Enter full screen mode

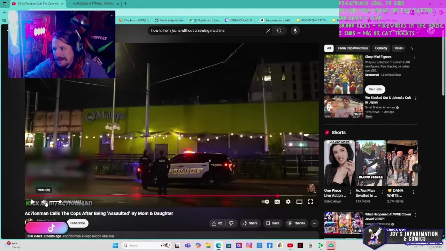point(310,202)
